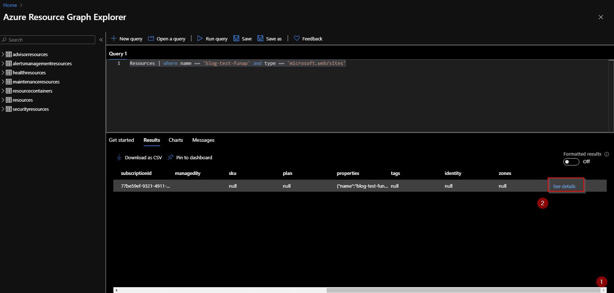614x293 pixels.
Task: Open See details link for the result row
Action: pyautogui.click(x=564, y=186)
